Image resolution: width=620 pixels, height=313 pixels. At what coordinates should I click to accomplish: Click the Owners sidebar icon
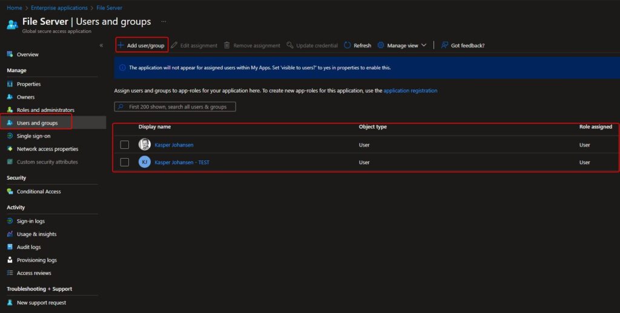point(10,97)
